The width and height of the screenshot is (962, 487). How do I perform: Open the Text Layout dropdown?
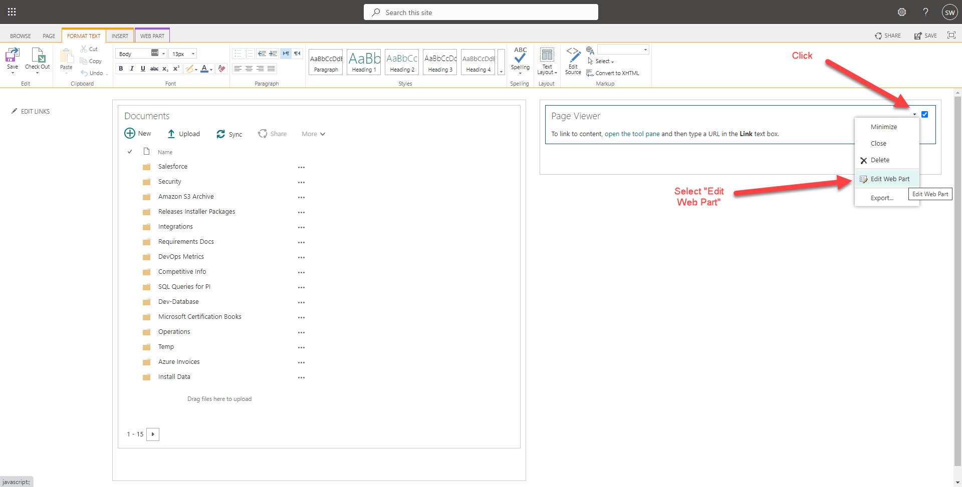(547, 61)
